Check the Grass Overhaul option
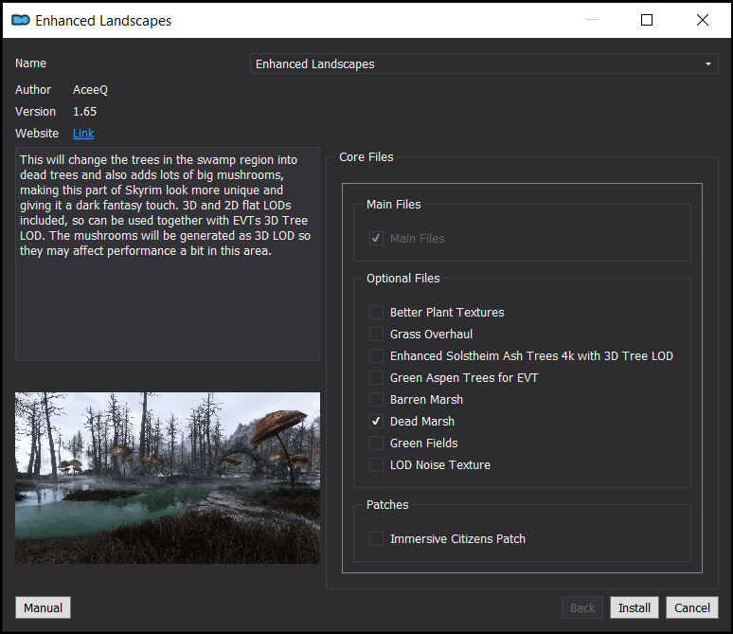The width and height of the screenshot is (733, 634). (x=376, y=335)
